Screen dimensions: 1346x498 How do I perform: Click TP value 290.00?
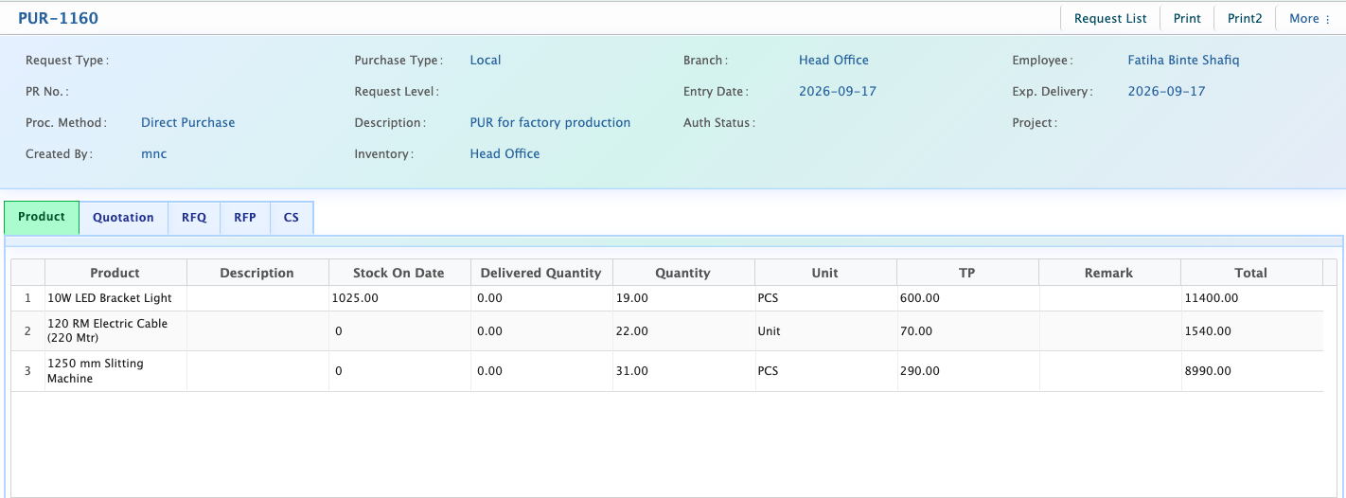[920, 371]
